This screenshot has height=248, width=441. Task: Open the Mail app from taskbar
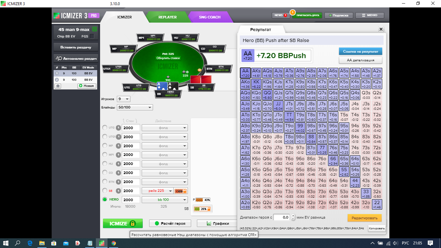click(x=66, y=243)
